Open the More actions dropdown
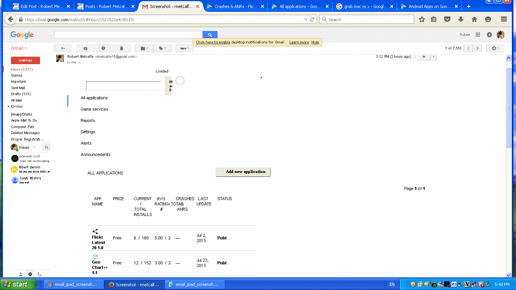This screenshot has width=516, height=290. 185,48
